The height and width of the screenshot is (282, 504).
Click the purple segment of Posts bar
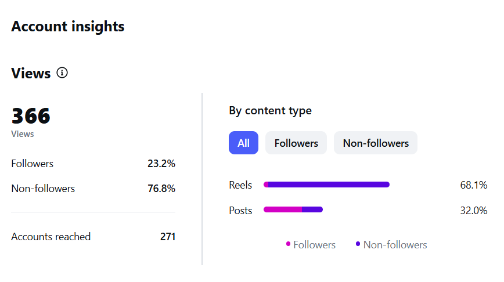click(312, 209)
